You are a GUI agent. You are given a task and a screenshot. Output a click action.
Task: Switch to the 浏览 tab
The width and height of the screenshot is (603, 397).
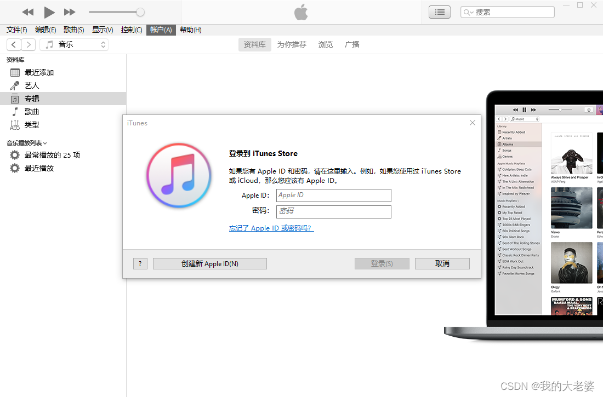pos(325,44)
